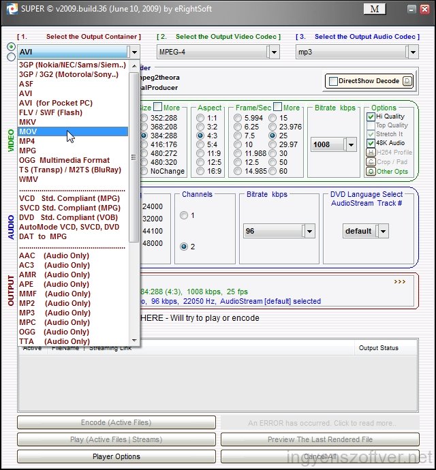This screenshot has height=470, width=436.
Task: Open the AudioStream Track default dropdown
Action: pyautogui.click(x=383, y=231)
